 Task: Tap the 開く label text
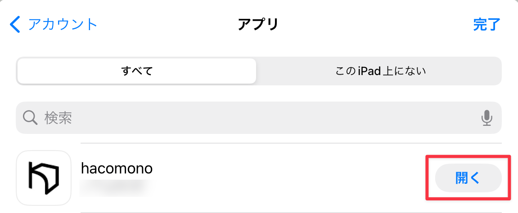click(468, 178)
